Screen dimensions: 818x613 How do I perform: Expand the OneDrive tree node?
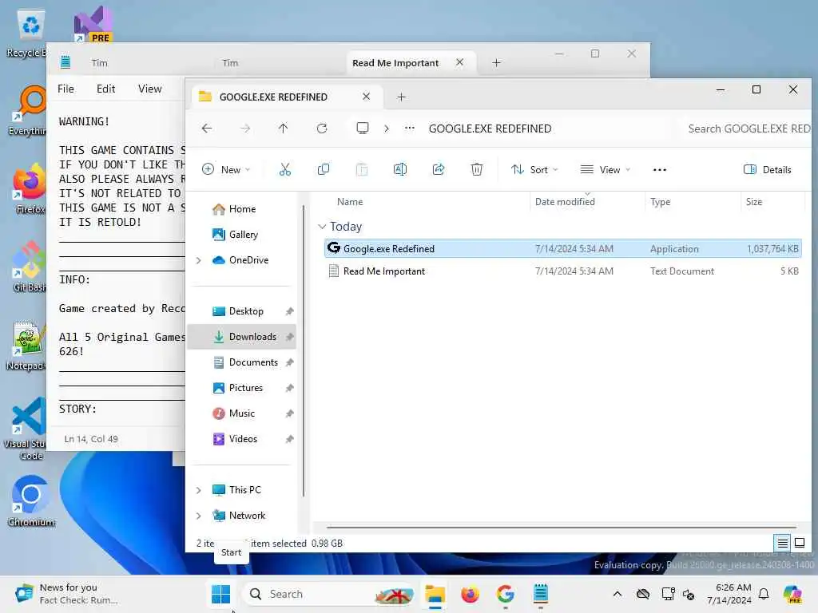pyautogui.click(x=198, y=260)
